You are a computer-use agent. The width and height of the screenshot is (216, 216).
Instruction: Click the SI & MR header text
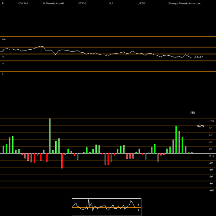point(23,3)
